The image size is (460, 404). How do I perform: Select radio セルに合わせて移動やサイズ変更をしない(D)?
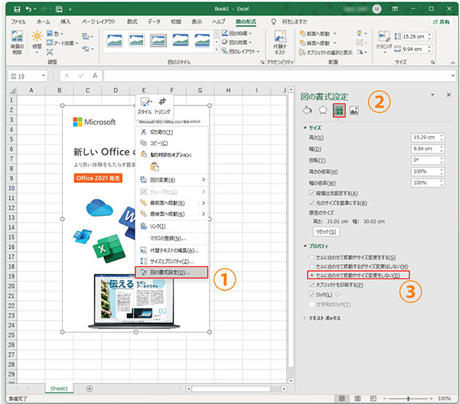(x=312, y=275)
